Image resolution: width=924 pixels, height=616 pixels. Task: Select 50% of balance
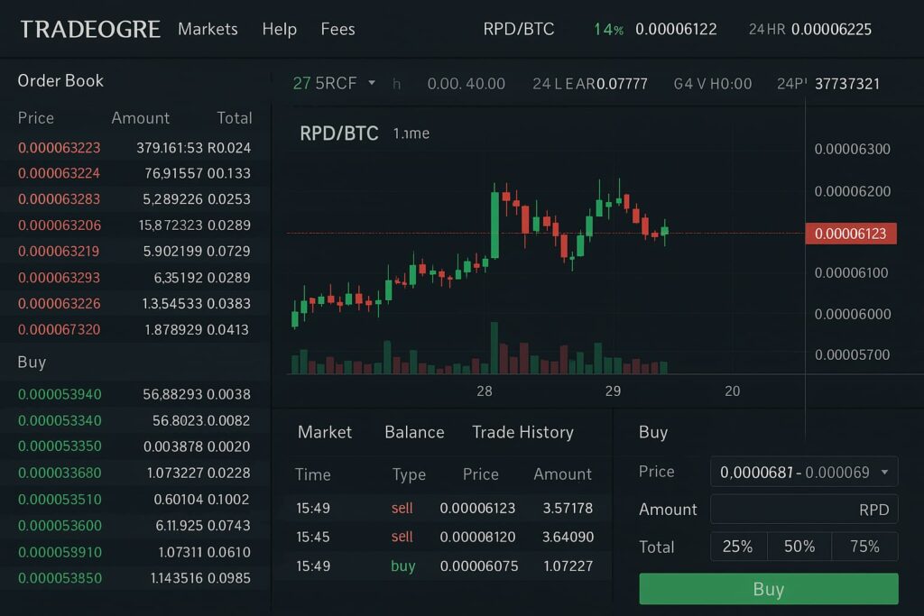pyautogui.click(x=799, y=547)
